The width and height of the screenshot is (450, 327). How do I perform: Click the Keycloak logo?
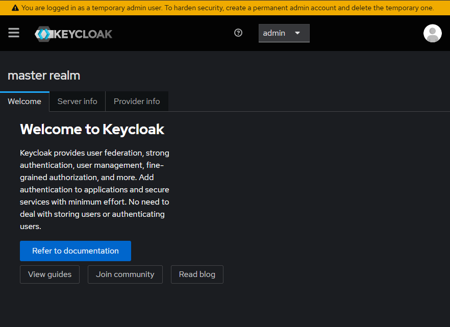click(73, 34)
